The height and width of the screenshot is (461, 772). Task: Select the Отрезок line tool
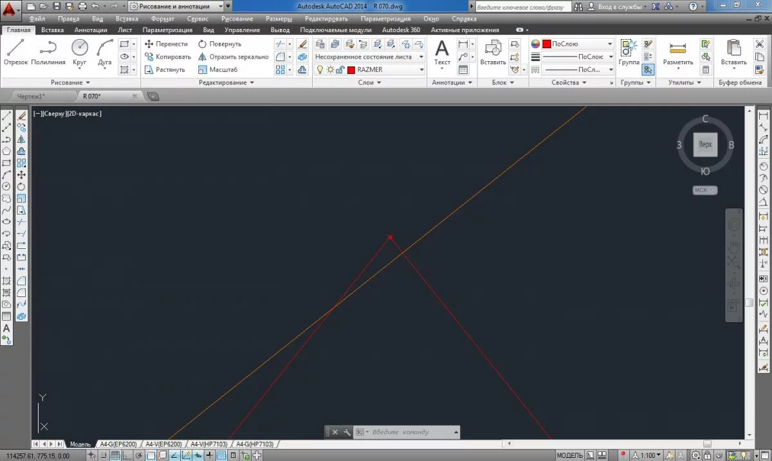click(x=15, y=52)
